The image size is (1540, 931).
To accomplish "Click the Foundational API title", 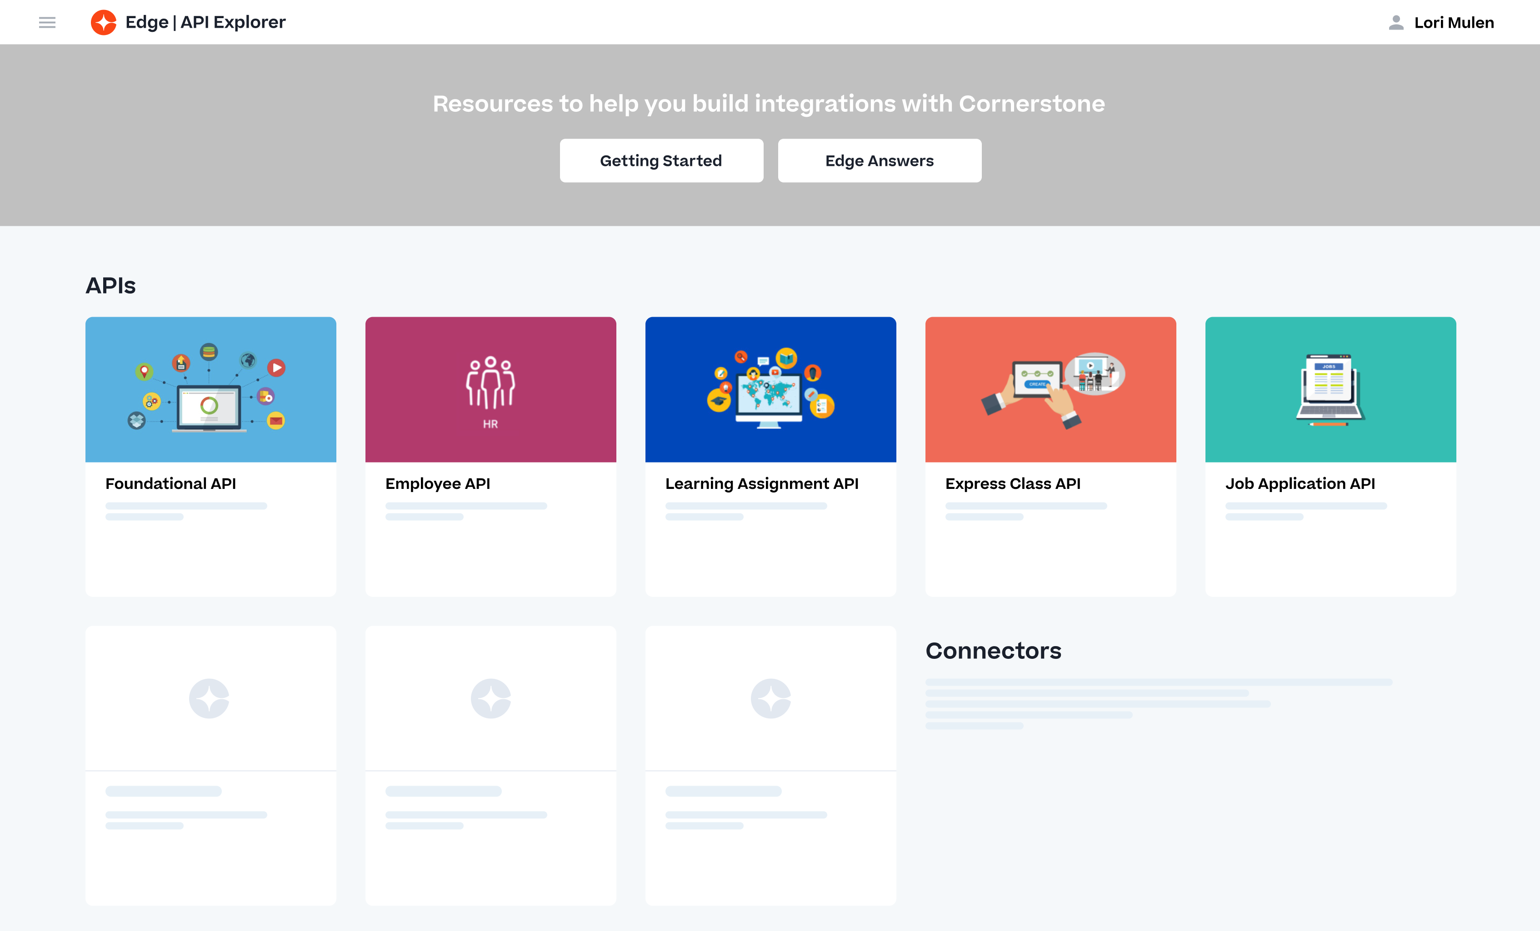I will point(170,483).
